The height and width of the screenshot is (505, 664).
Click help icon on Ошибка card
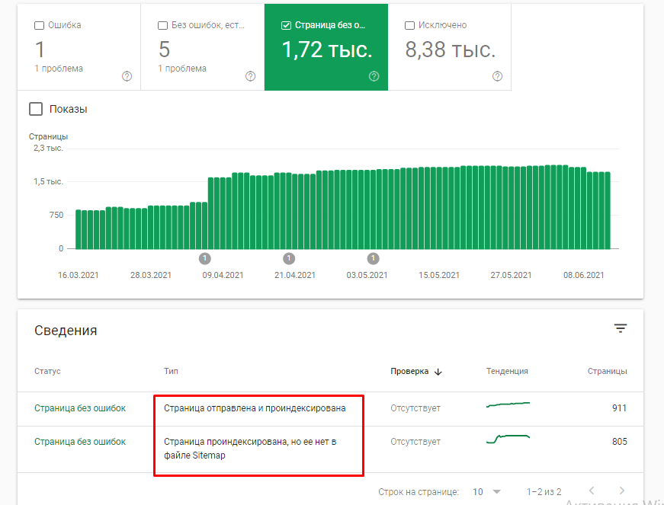click(x=127, y=76)
